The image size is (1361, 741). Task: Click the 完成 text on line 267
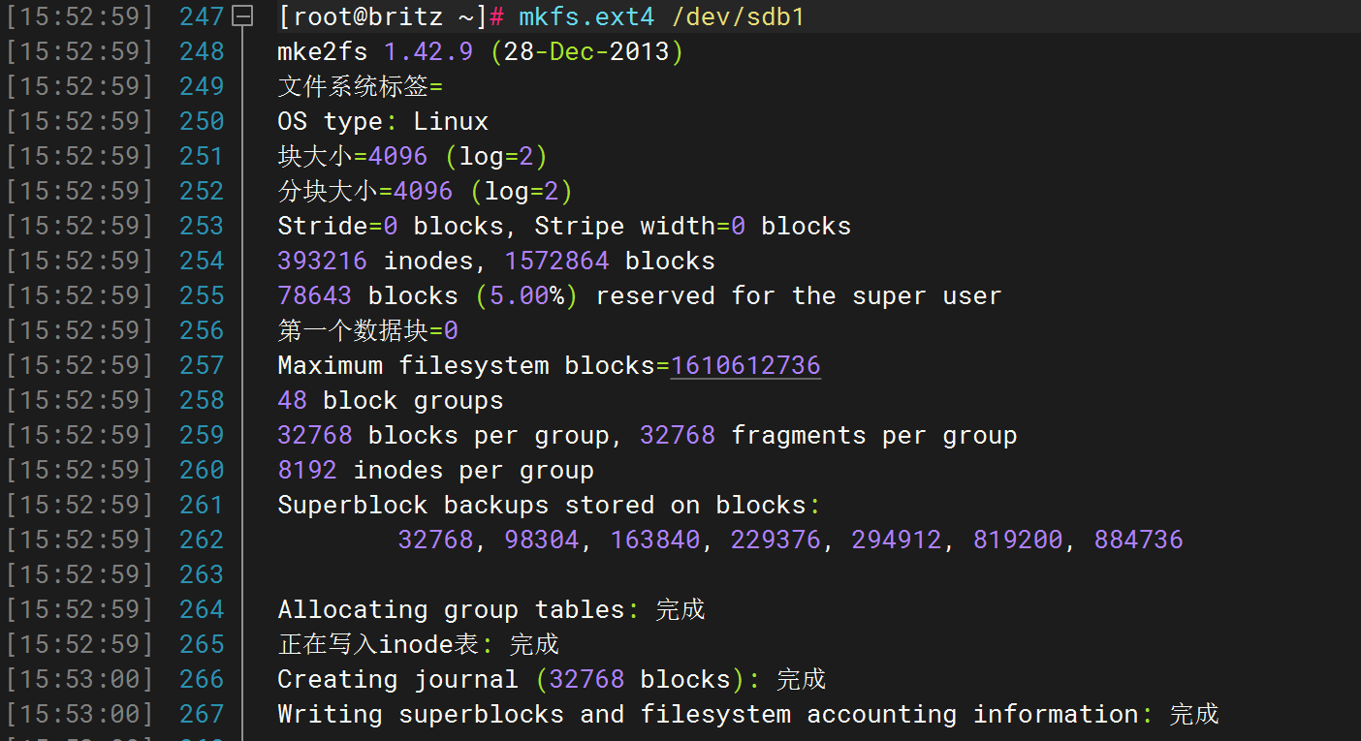1194,714
